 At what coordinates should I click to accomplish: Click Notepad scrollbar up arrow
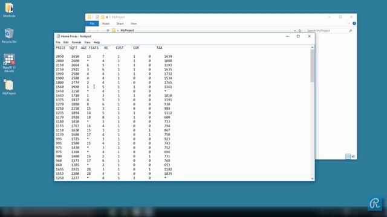312,48
